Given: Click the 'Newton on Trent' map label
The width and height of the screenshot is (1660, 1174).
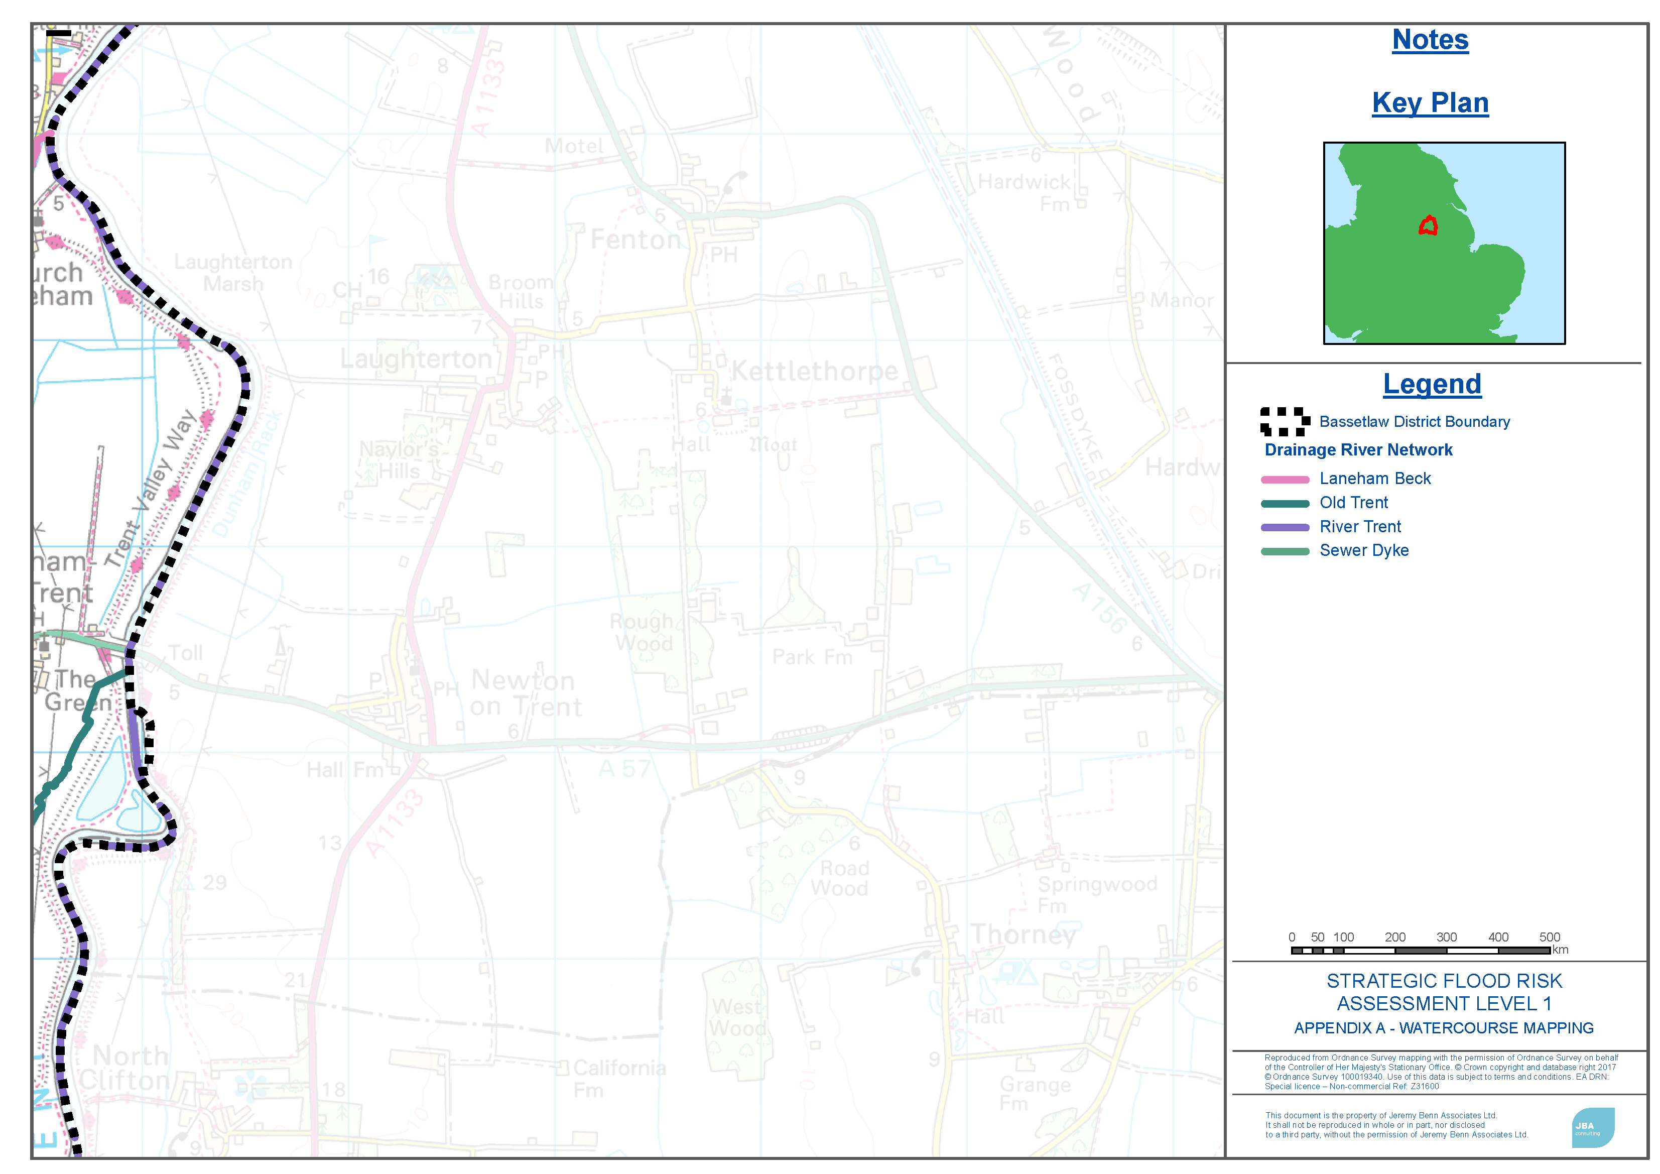Looking at the screenshot, I should tap(526, 693).
